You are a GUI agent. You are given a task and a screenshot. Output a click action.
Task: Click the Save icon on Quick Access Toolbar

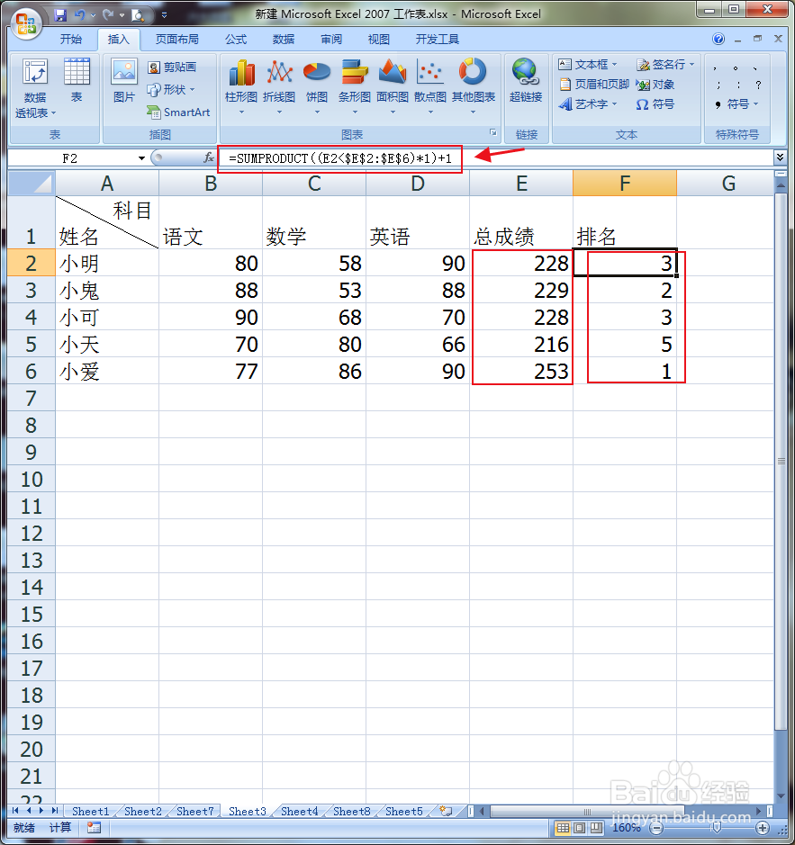[60, 13]
